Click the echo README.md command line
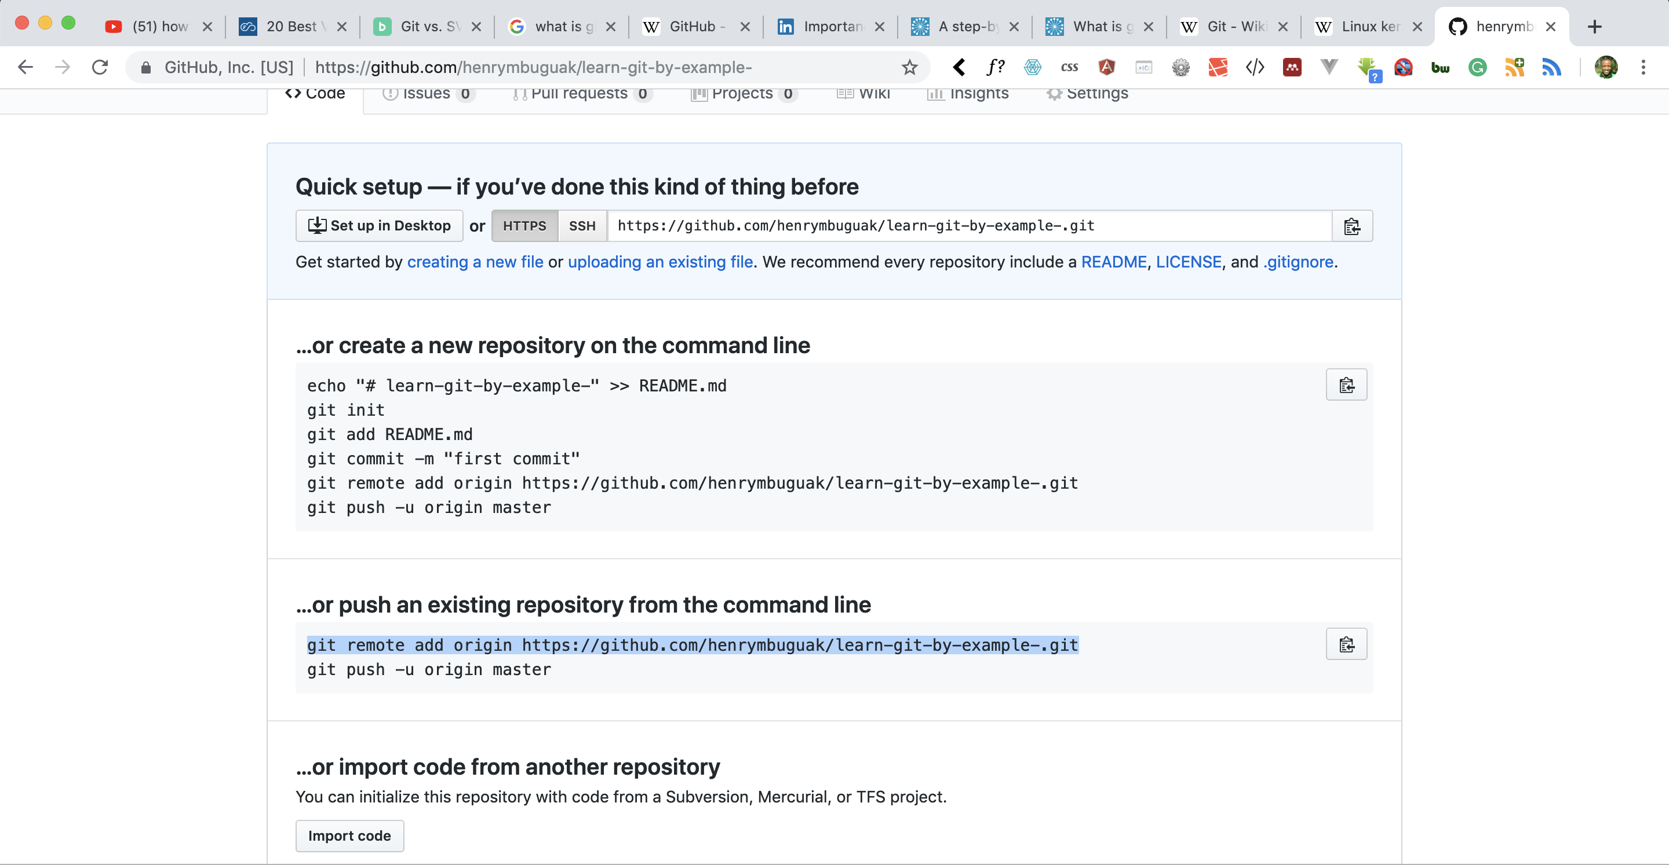The width and height of the screenshot is (1669, 865). tap(516, 385)
